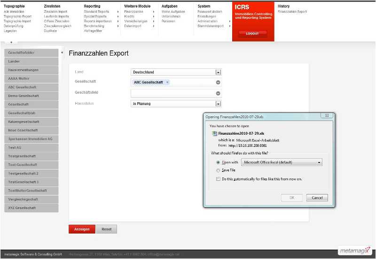
Task: Expand the Administration submenu arrow
Action: 229,21
